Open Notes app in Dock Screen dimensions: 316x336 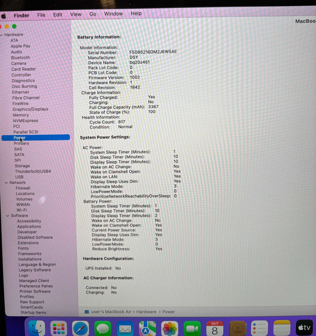pos(282,328)
